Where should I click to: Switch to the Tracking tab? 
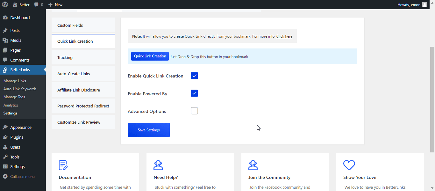65,57
